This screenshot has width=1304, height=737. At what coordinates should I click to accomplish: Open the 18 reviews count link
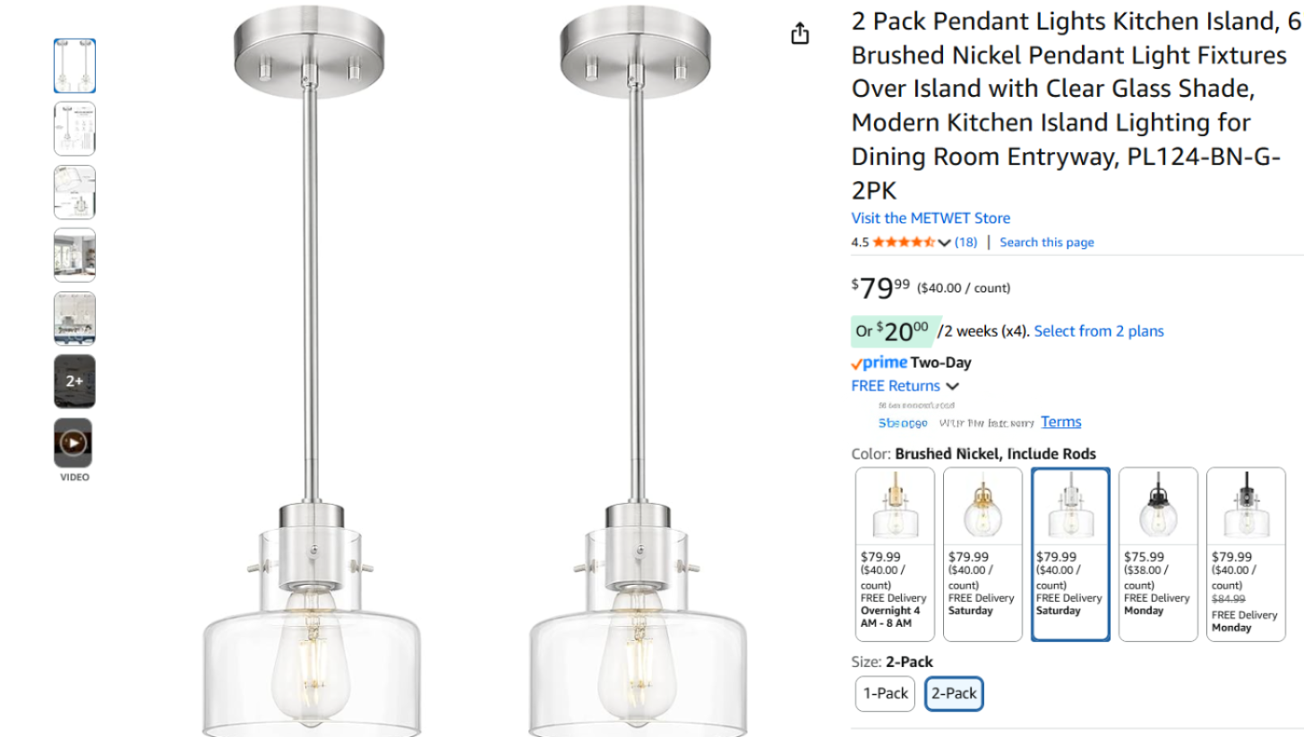[x=965, y=242]
